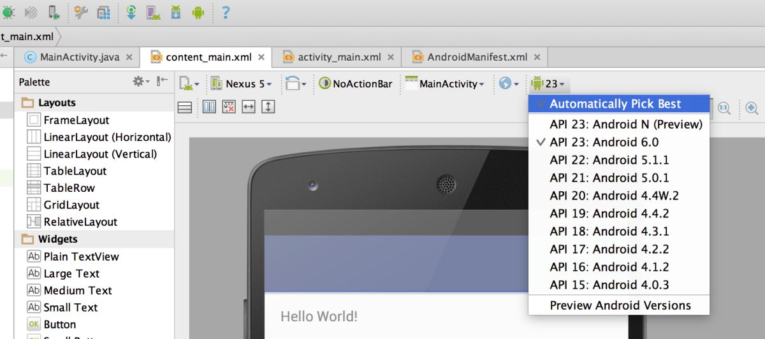Open the Palette gear settings
The height and width of the screenshot is (339, 765).
[x=140, y=82]
